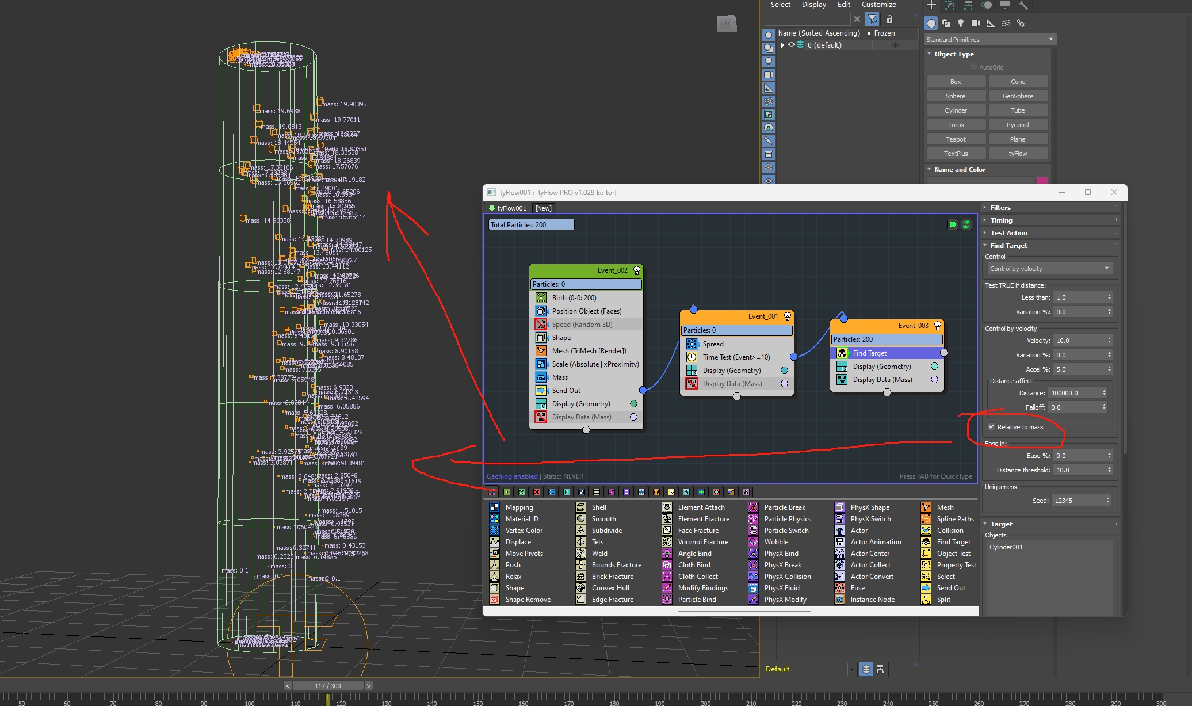Open the Control by velocity dropdown
Image resolution: width=1192 pixels, height=706 pixels.
[1048, 269]
